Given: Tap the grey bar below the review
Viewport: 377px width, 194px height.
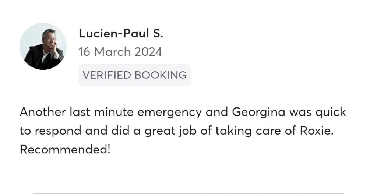Looking at the screenshot, I should [188, 193].
